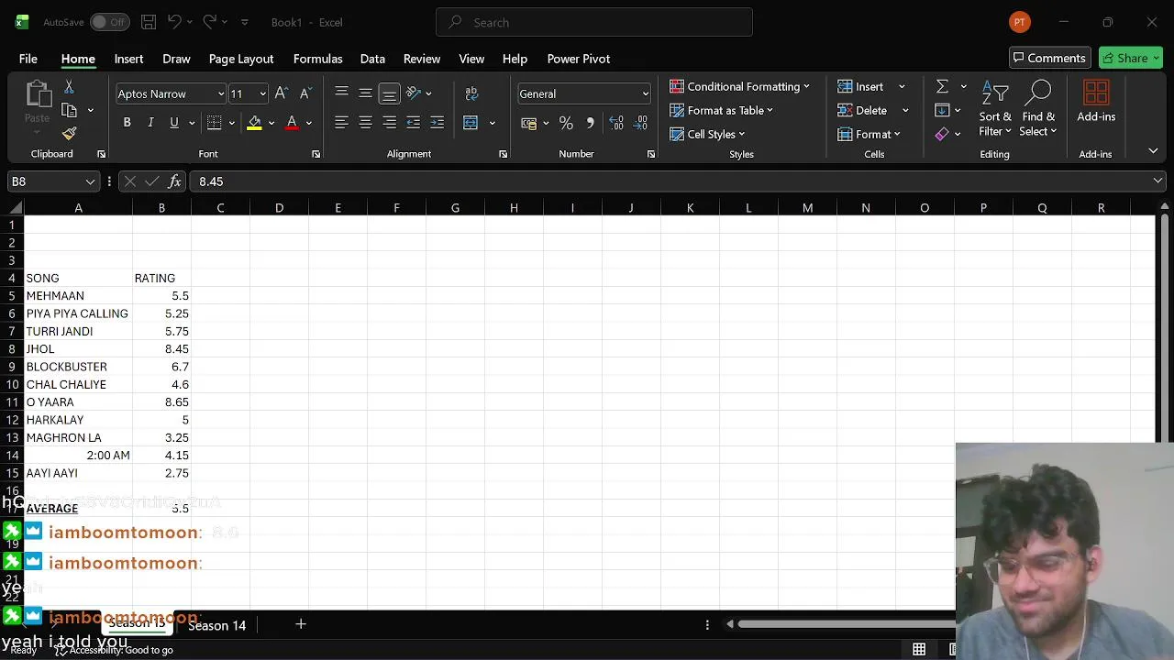
Task: Click the font color red A
Action: tap(292, 123)
